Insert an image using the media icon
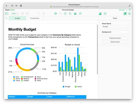 coord(75,14)
